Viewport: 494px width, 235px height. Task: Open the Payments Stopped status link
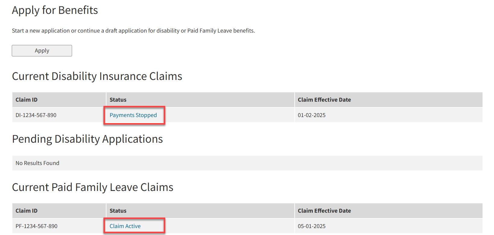[x=133, y=115]
